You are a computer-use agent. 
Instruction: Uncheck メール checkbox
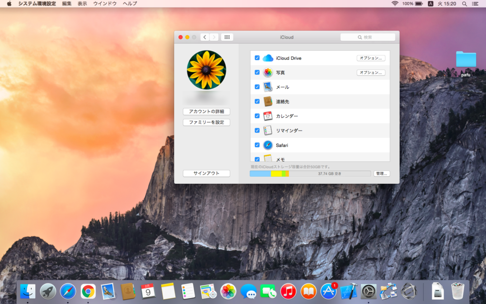[257, 87]
